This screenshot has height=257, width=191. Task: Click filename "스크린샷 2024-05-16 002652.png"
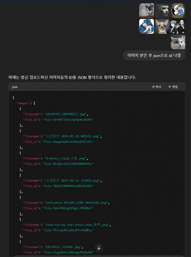[x=73, y=136]
